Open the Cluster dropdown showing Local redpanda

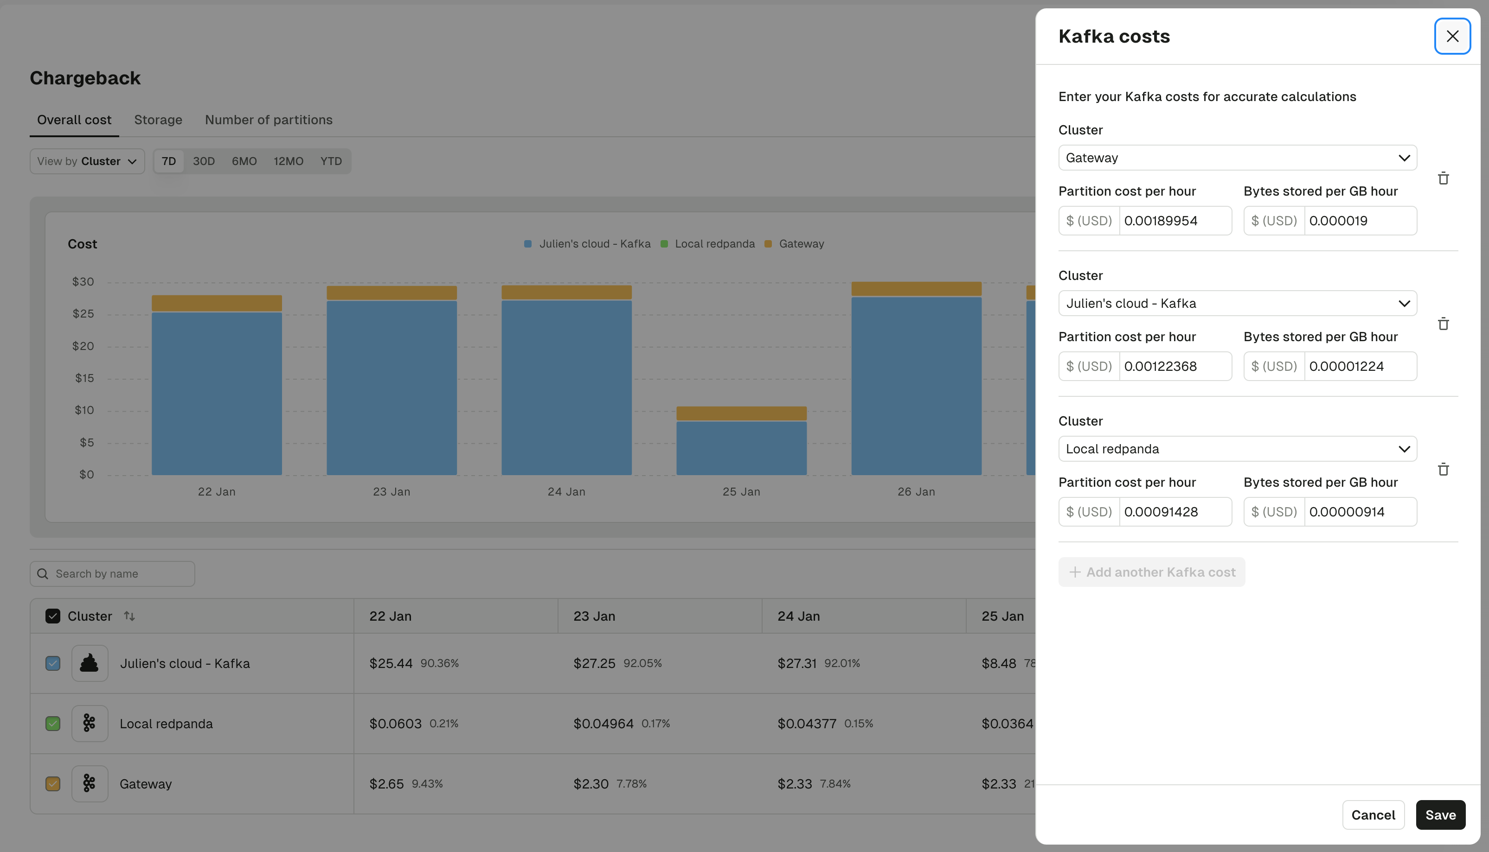[1237, 448]
